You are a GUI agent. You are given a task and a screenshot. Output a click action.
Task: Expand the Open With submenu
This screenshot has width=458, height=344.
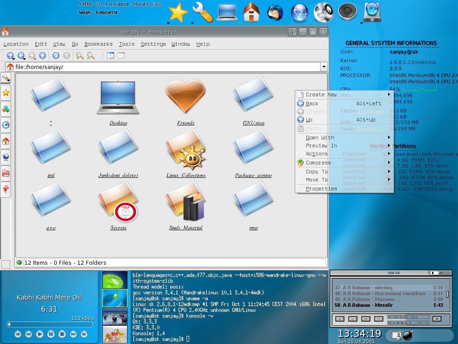344,138
